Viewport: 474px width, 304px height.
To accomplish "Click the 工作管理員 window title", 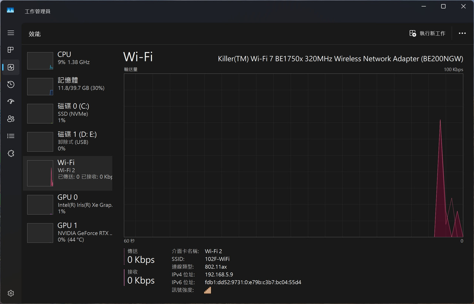I will [37, 11].
